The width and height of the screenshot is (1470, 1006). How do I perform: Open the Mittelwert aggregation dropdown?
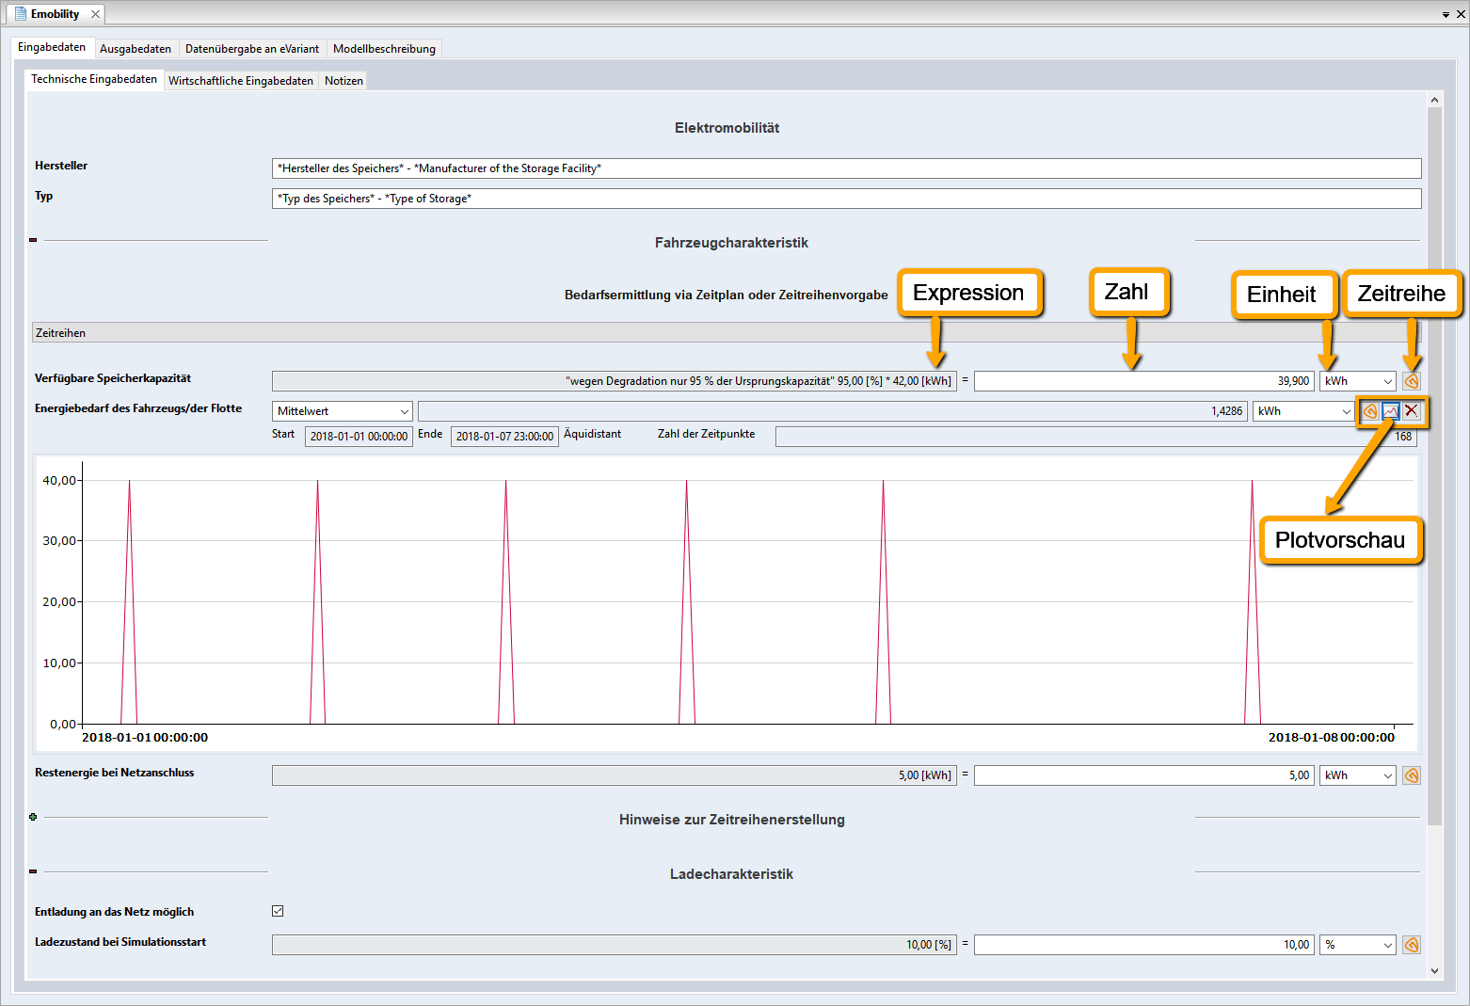tap(343, 411)
